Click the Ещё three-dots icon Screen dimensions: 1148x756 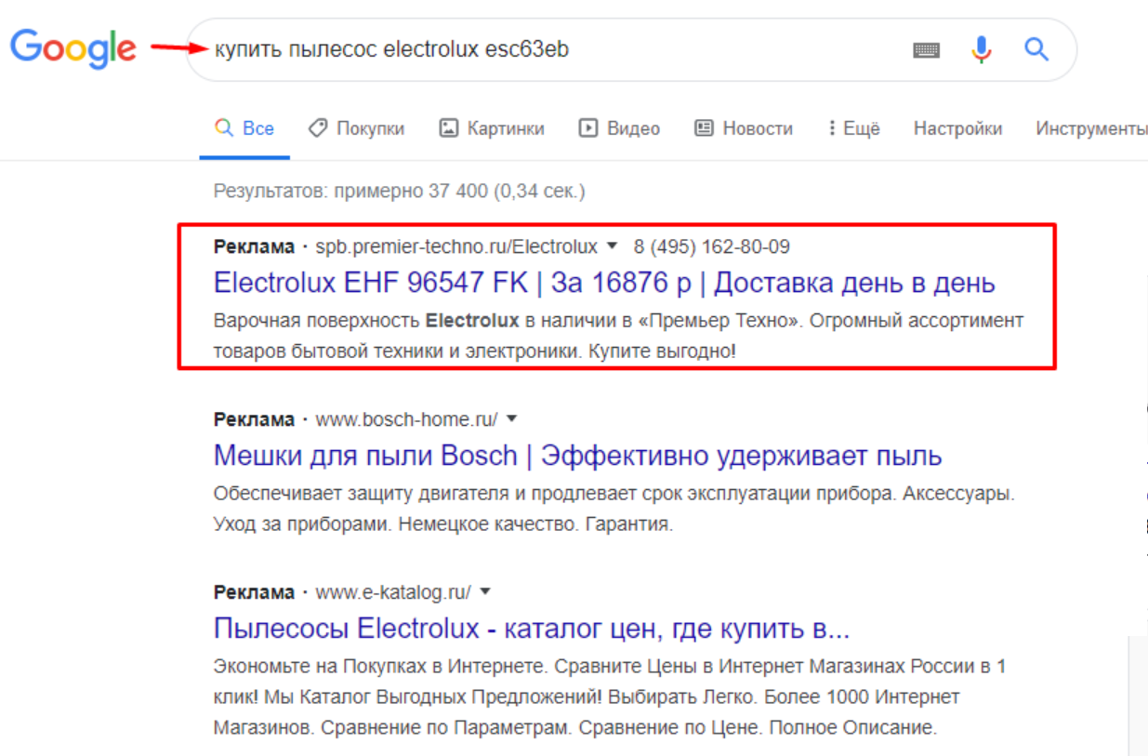[831, 128]
